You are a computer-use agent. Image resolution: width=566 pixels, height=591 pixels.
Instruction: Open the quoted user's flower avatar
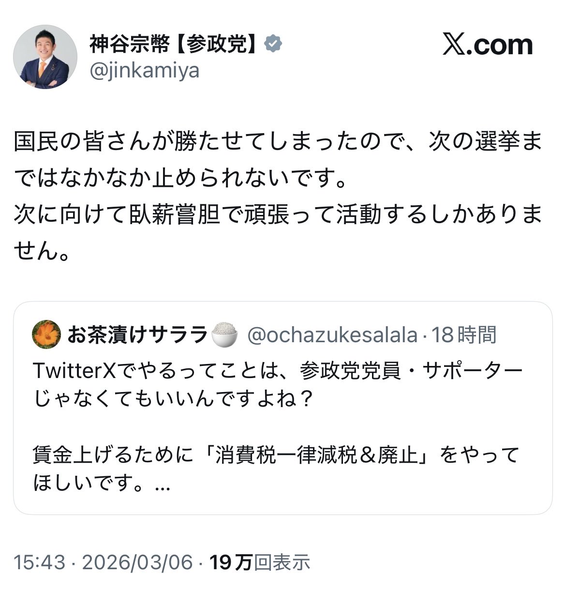(x=46, y=334)
